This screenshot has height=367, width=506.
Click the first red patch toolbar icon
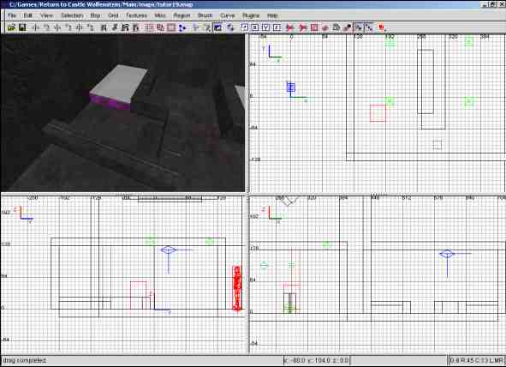(x=290, y=27)
